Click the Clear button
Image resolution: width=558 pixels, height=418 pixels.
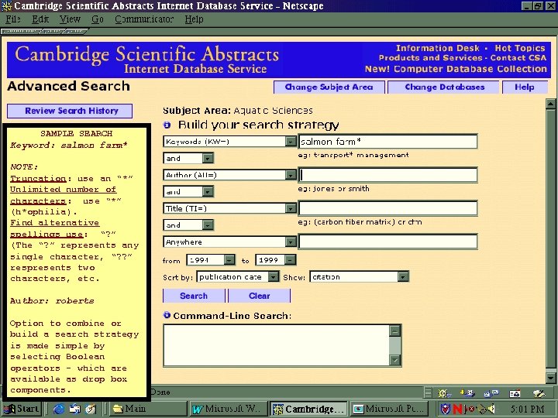point(259,296)
